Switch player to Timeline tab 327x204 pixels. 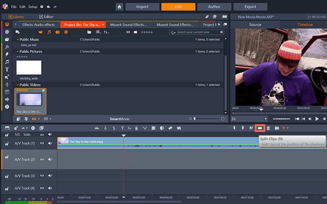(x=305, y=24)
